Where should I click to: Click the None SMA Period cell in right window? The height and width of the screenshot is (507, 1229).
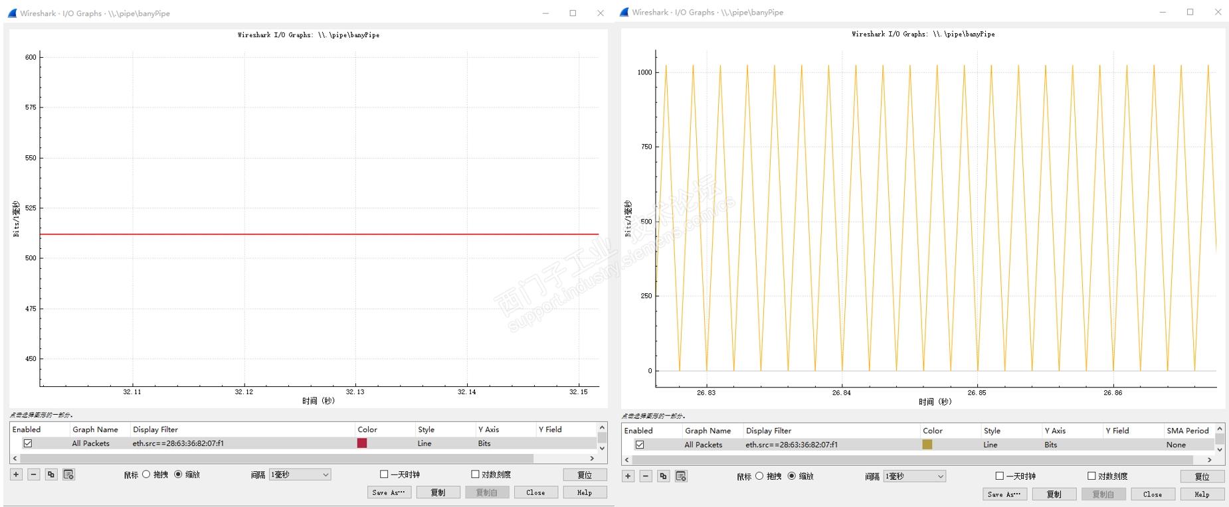pos(1176,445)
